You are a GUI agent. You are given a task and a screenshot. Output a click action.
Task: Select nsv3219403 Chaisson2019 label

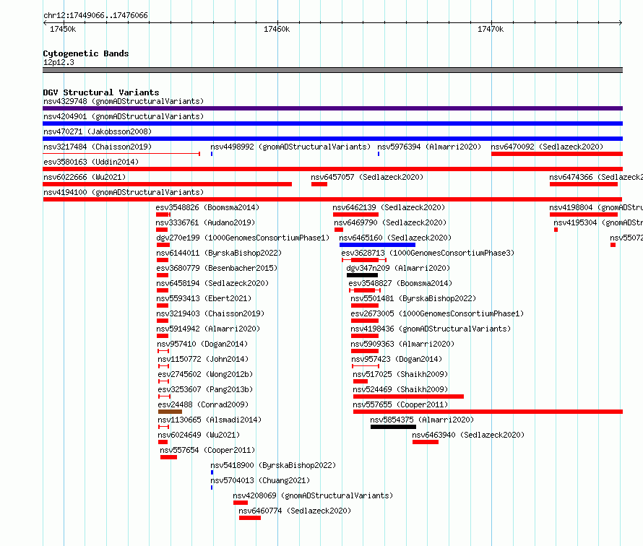tap(210, 313)
